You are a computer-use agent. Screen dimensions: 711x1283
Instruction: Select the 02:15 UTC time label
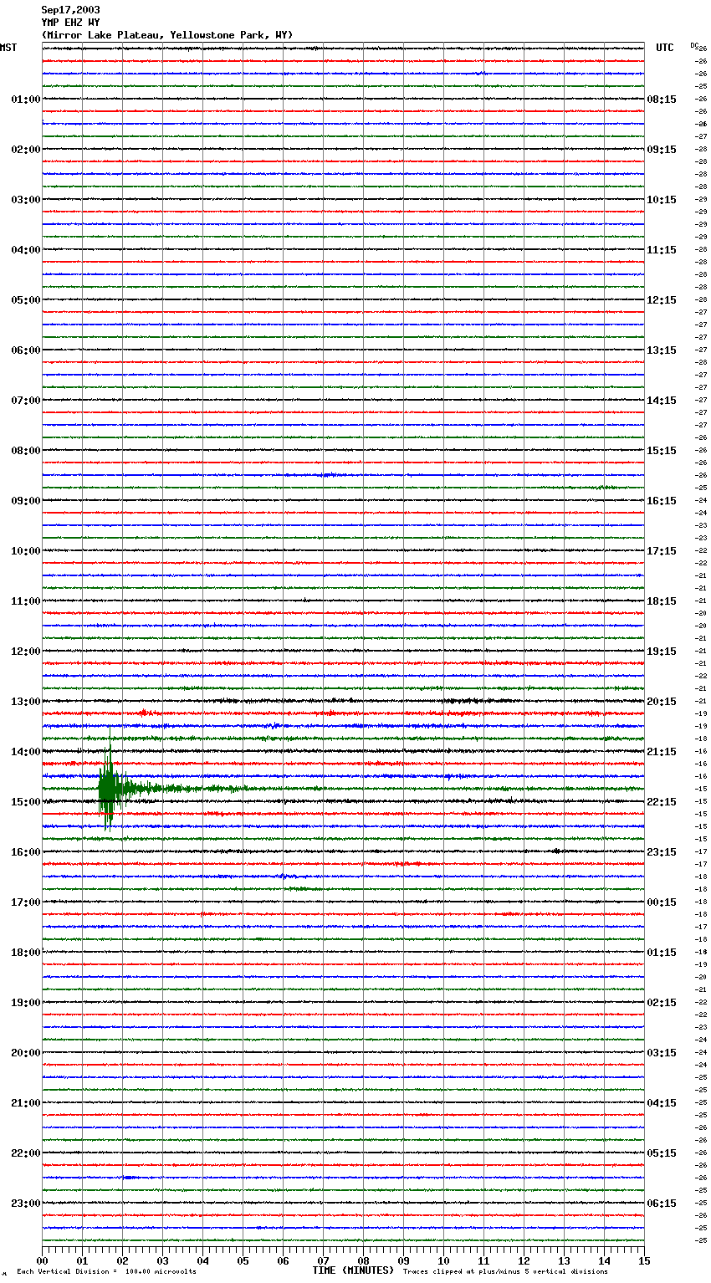pos(662,1003)
